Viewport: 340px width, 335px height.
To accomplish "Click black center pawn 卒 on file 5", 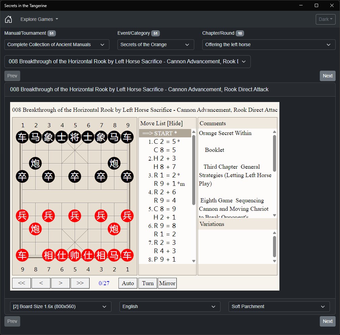I will (x=75, y=176).
